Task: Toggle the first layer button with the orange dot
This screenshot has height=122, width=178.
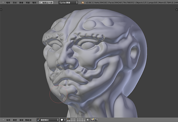Action: pyautogui.click(x=68, y=119)
